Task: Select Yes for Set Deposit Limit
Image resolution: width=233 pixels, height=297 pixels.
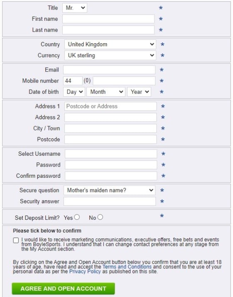Action: pos(77,217)
